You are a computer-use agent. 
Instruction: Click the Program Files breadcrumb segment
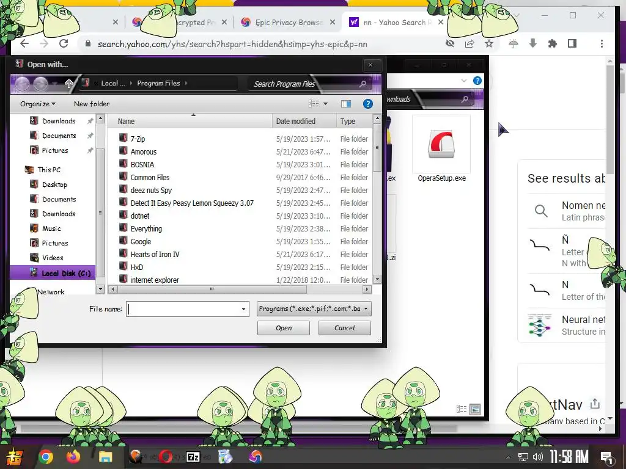pyautogui.click(x=158, y=83)
